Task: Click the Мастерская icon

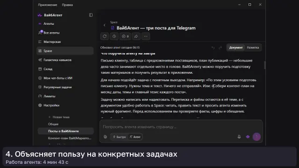Action: pyautogui.click(x=40, y=42)
